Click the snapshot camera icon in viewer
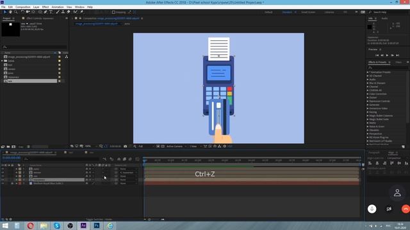The image size is (410, 230). pyautogui.click(x=126, y=146)
